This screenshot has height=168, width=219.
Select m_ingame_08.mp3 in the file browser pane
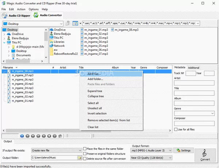click(x=125, y=30)
